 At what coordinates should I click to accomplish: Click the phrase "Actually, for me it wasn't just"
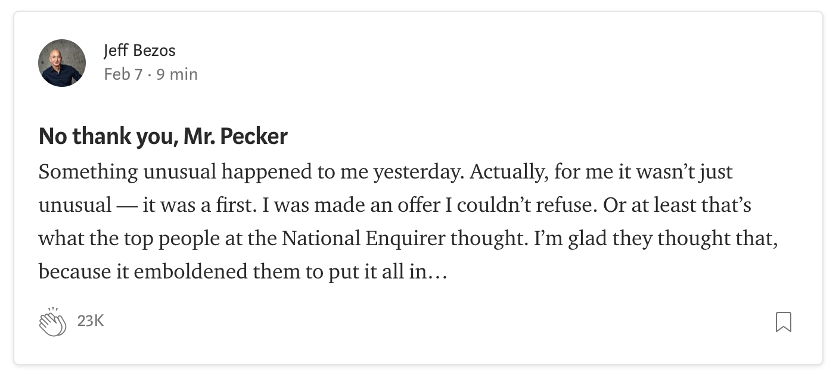point(601,172)
